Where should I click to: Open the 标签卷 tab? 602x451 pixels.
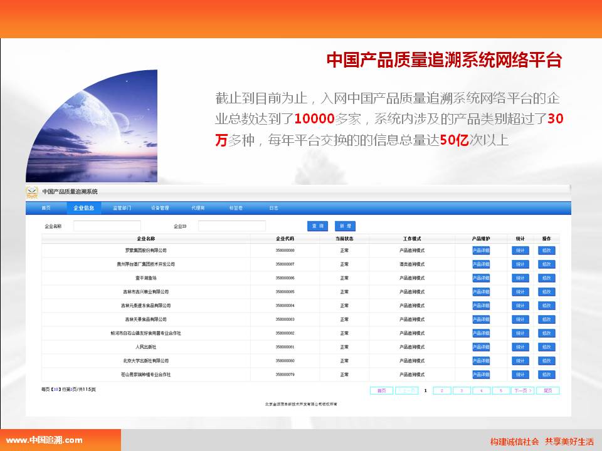(236, 208)
